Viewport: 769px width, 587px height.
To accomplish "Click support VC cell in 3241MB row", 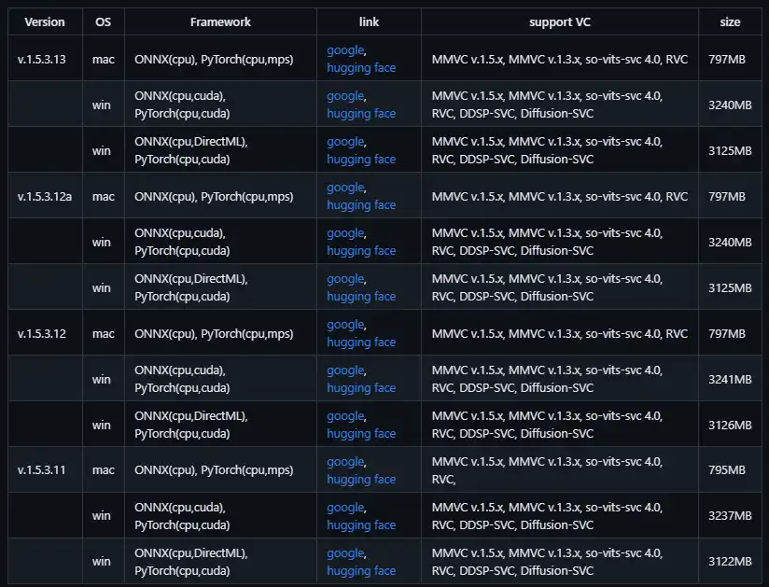I will pos(560,380).
